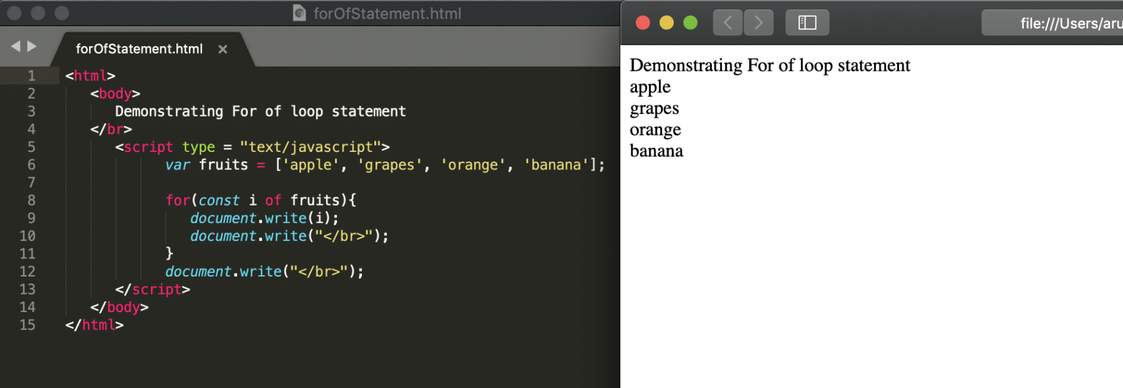The image size is (1123, 388).
Task: Click the green fullscreen button in browser
Action: coord(690,23)
